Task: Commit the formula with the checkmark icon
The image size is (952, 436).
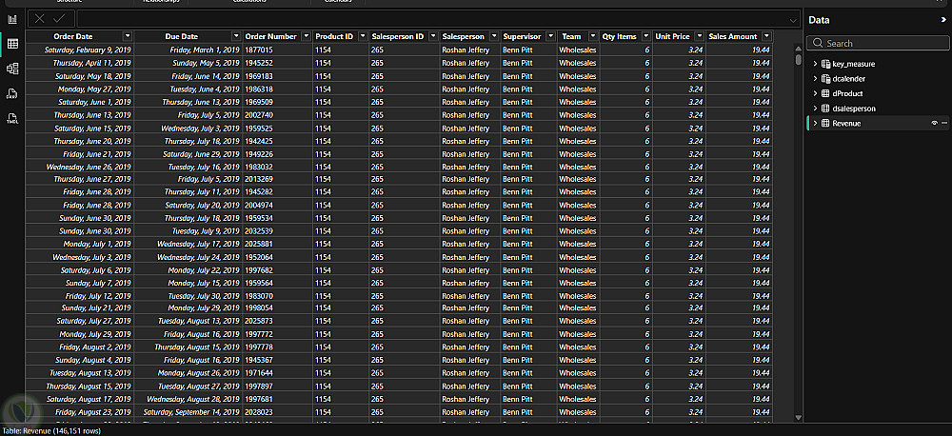Action: [59, 19]
